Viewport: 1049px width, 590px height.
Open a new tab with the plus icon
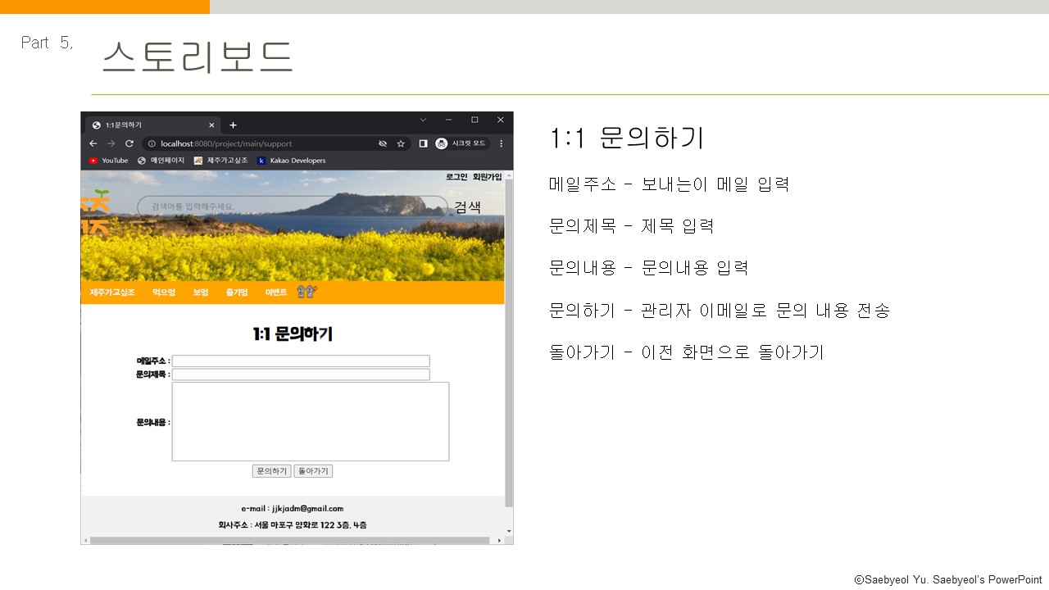point(233,125)
